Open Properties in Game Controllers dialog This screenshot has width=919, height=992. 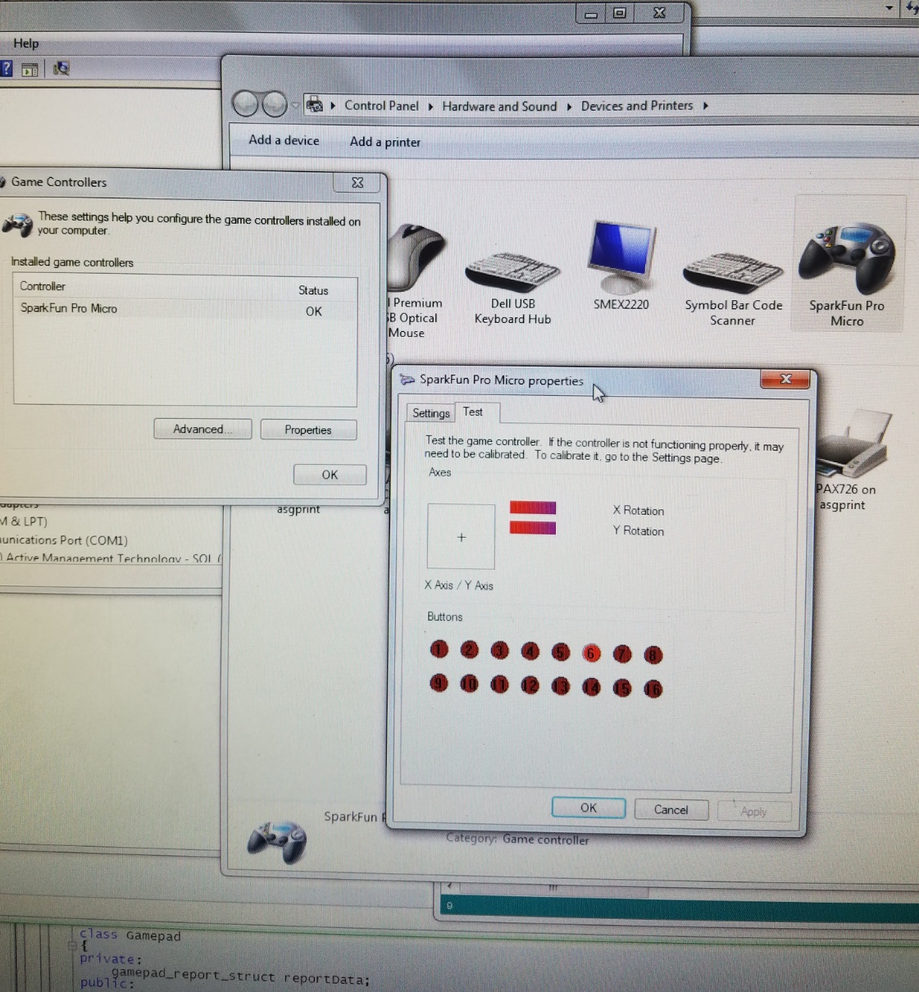308,430
